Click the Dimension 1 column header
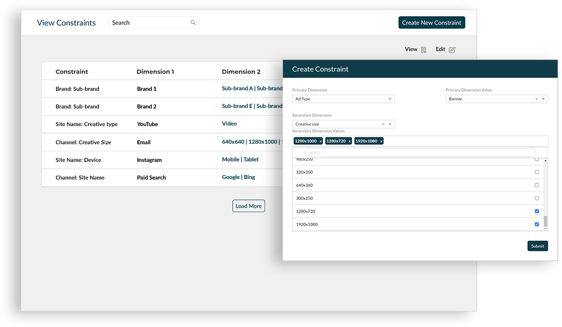This screenshot has height=327, width=562. pos(155,72)
